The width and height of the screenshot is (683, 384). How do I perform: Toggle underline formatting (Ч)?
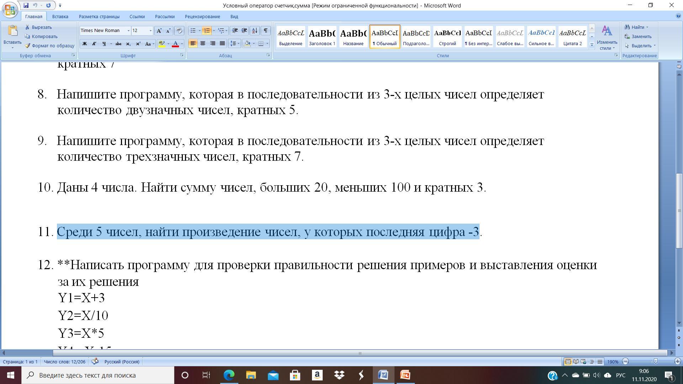pyautogui.click(x=104, y=44)
